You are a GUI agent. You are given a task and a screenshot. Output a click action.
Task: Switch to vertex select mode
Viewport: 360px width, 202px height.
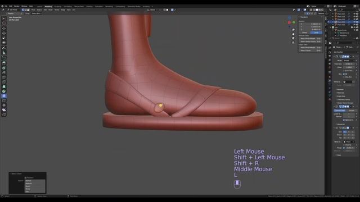[x=23, y=10]
